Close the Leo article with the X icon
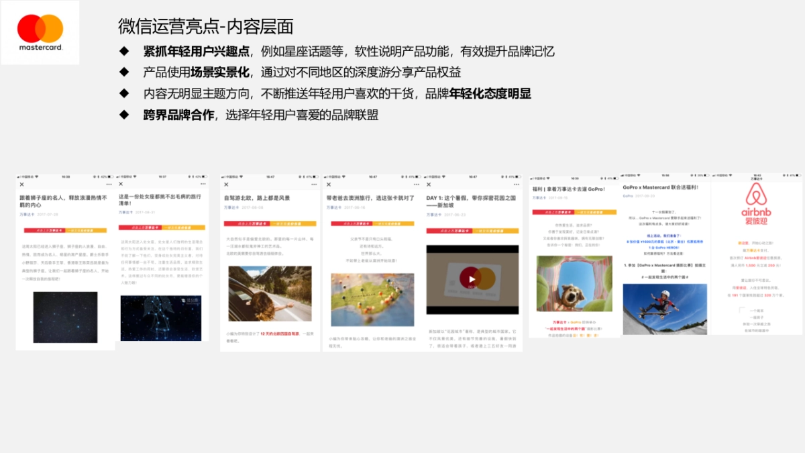The image size is (805, 453). coord(22,184)
